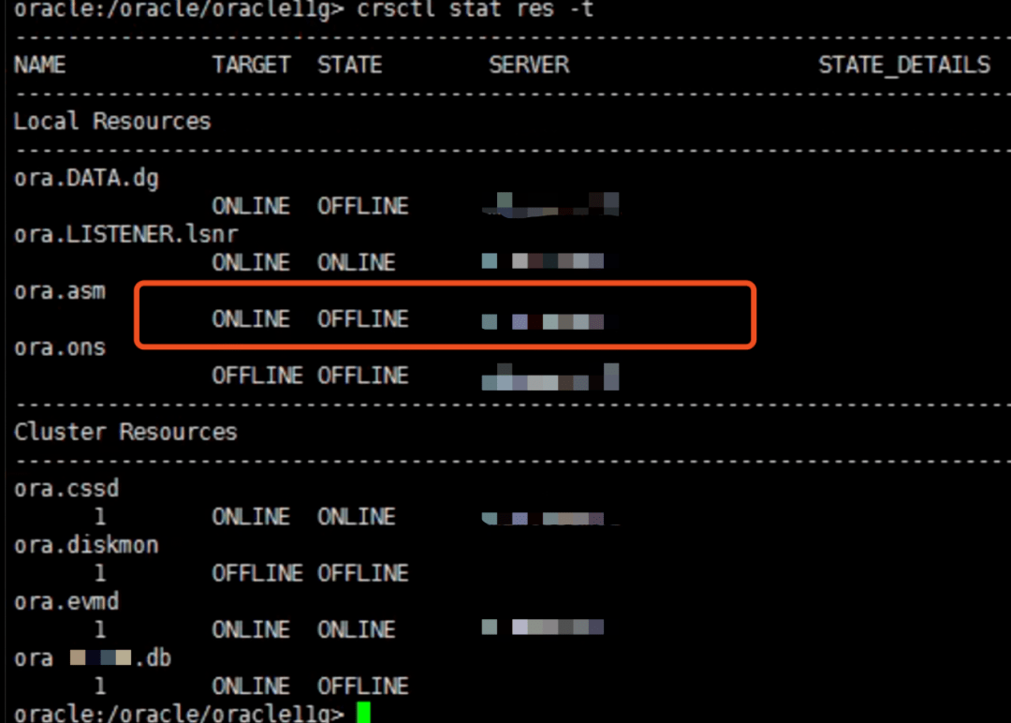The height and width of the screenshot is (723, 1011).
Task: Click the ora.cssd resource name
Action: tap(66, 489)
